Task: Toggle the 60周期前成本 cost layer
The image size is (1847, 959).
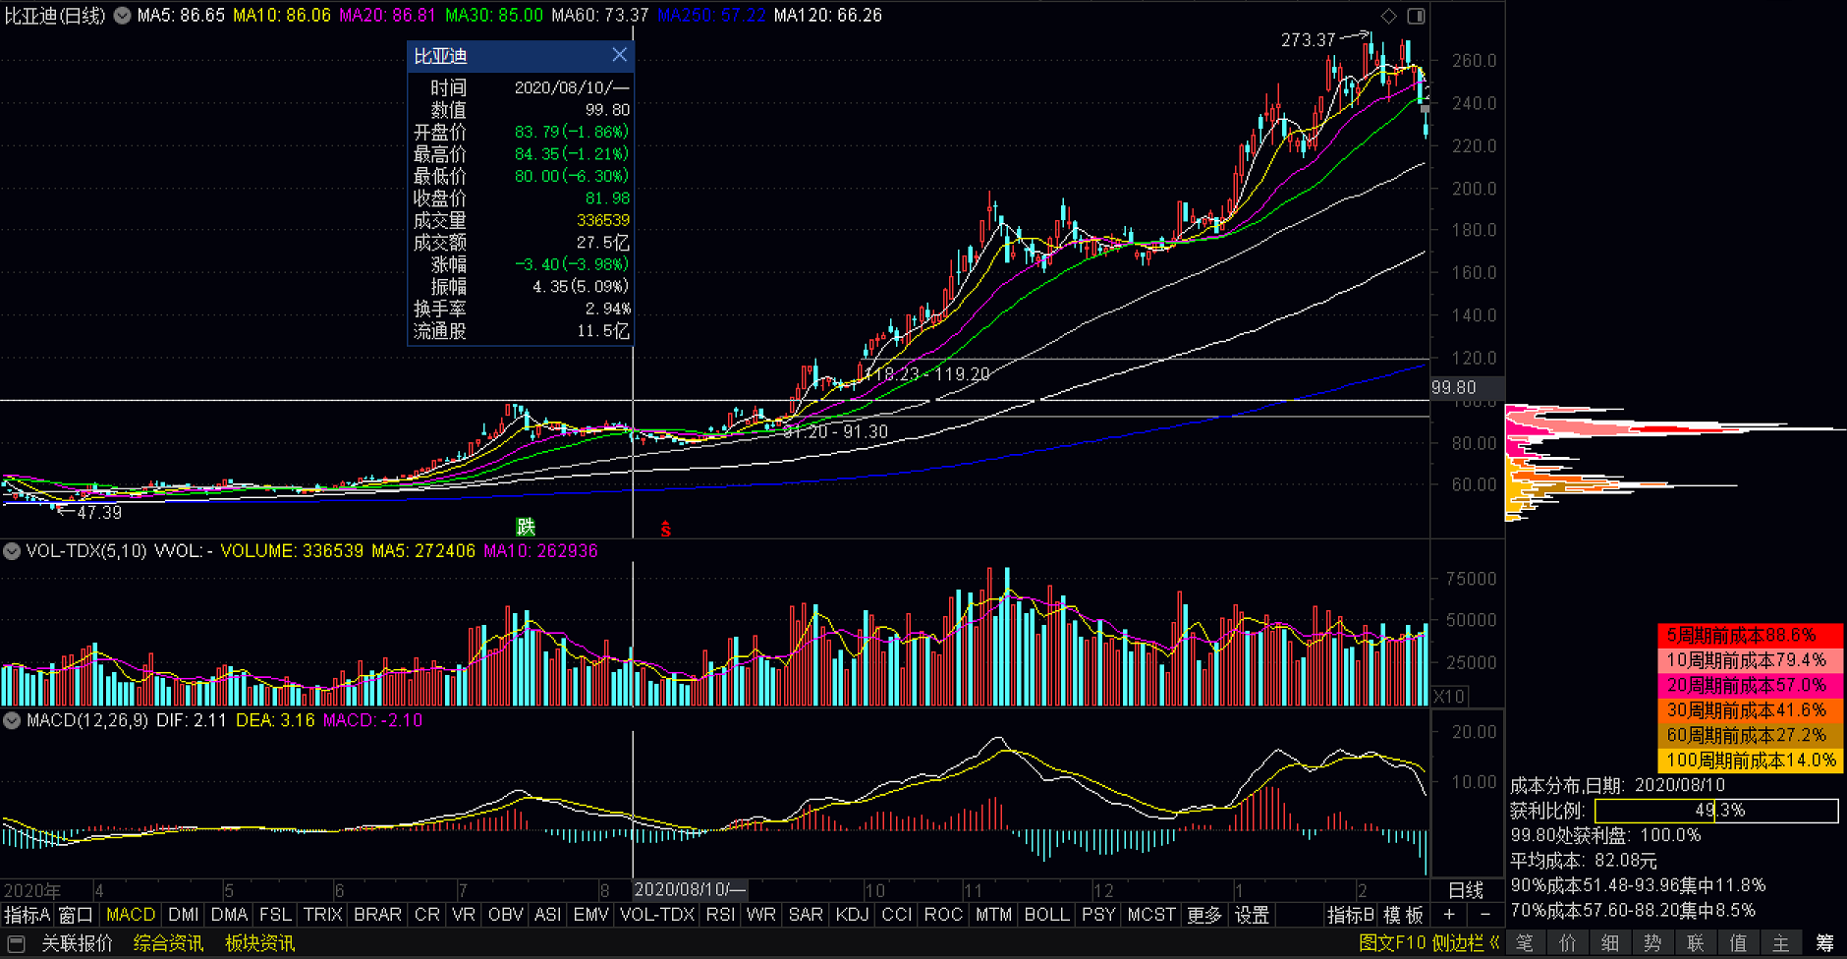Action: click(x=1749, y=735)
